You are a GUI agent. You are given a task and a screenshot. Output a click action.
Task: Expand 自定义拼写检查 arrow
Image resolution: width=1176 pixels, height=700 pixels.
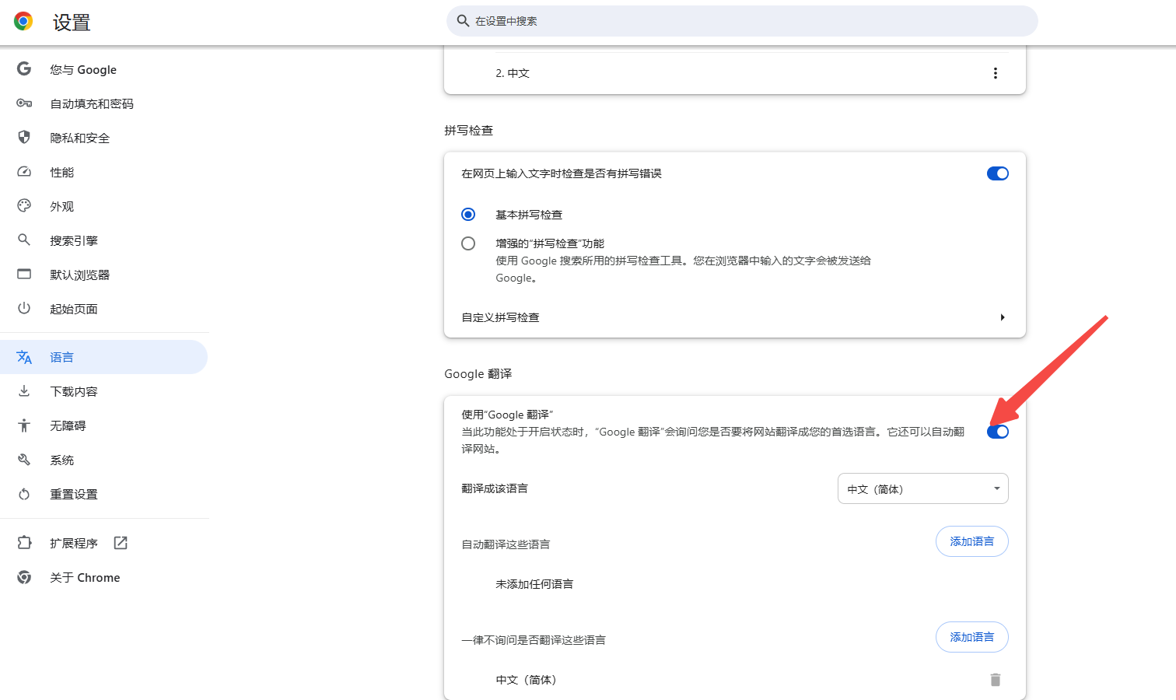1002,317
